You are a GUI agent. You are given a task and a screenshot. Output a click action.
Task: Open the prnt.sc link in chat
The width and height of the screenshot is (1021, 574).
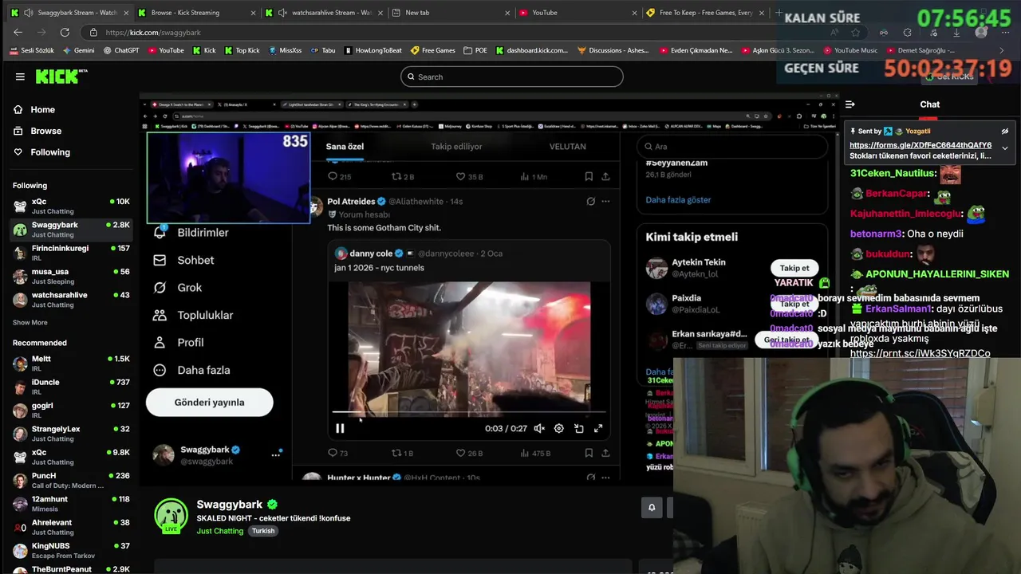click(x=920, y=353)
